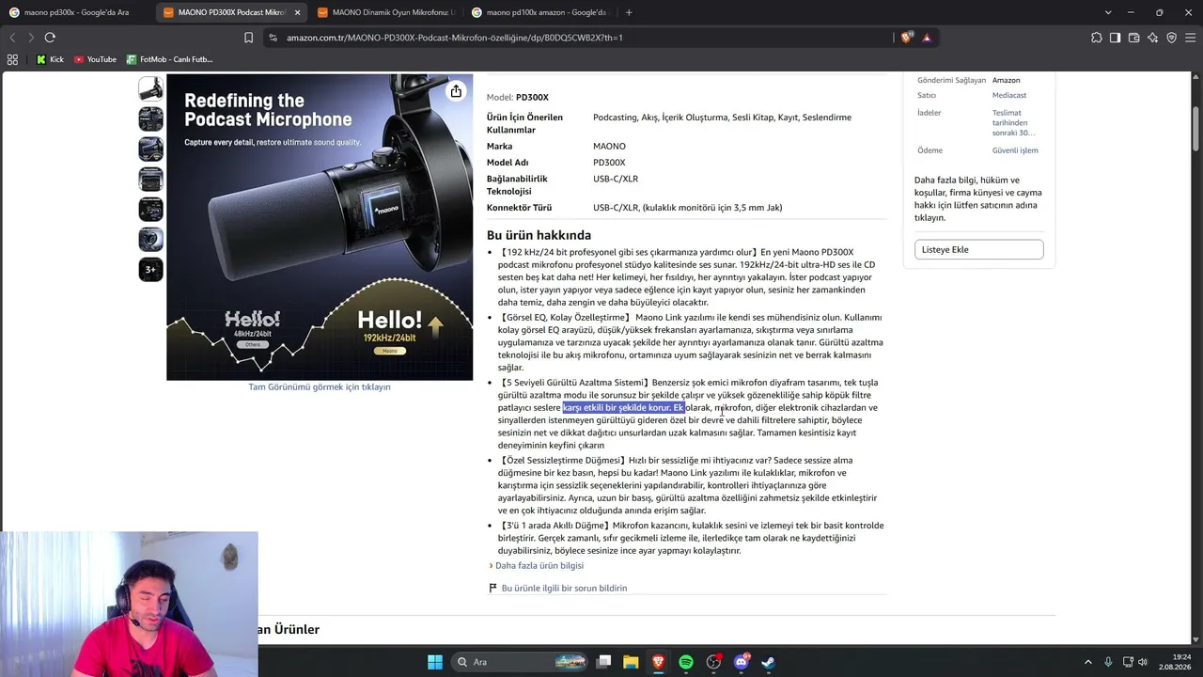Click 'Tam Görünümü görmek için tıklayın' link
The image size is (1203, 677).
pyautogui.click(x=320, y=387)
